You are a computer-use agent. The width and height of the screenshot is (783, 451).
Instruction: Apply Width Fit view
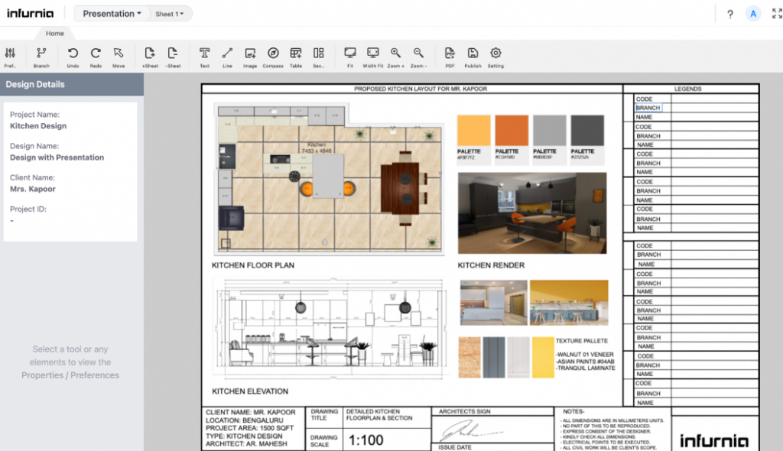373,57
